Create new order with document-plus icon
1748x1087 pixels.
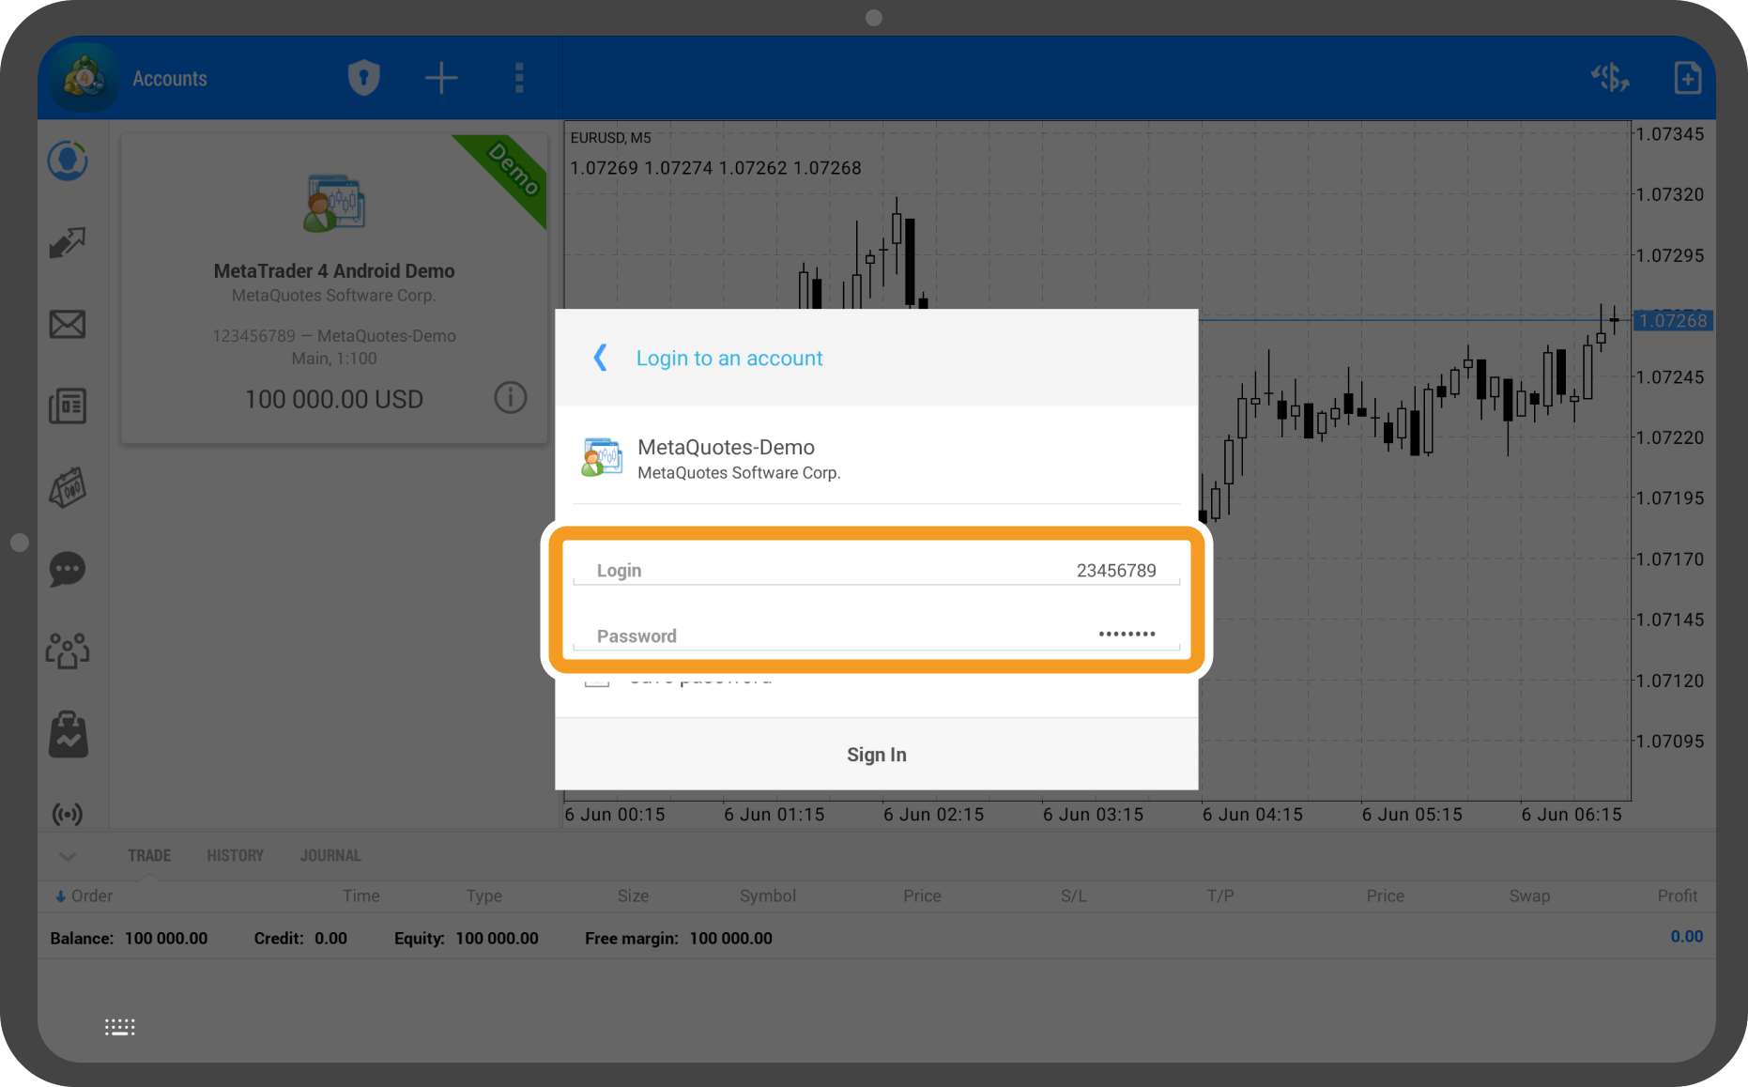tap(1688, 78)
